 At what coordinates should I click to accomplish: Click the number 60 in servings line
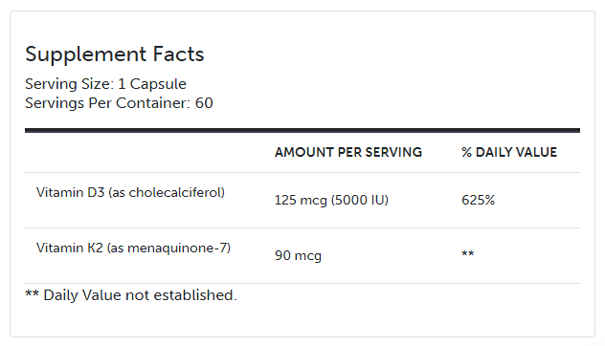[x=204, y=103]
